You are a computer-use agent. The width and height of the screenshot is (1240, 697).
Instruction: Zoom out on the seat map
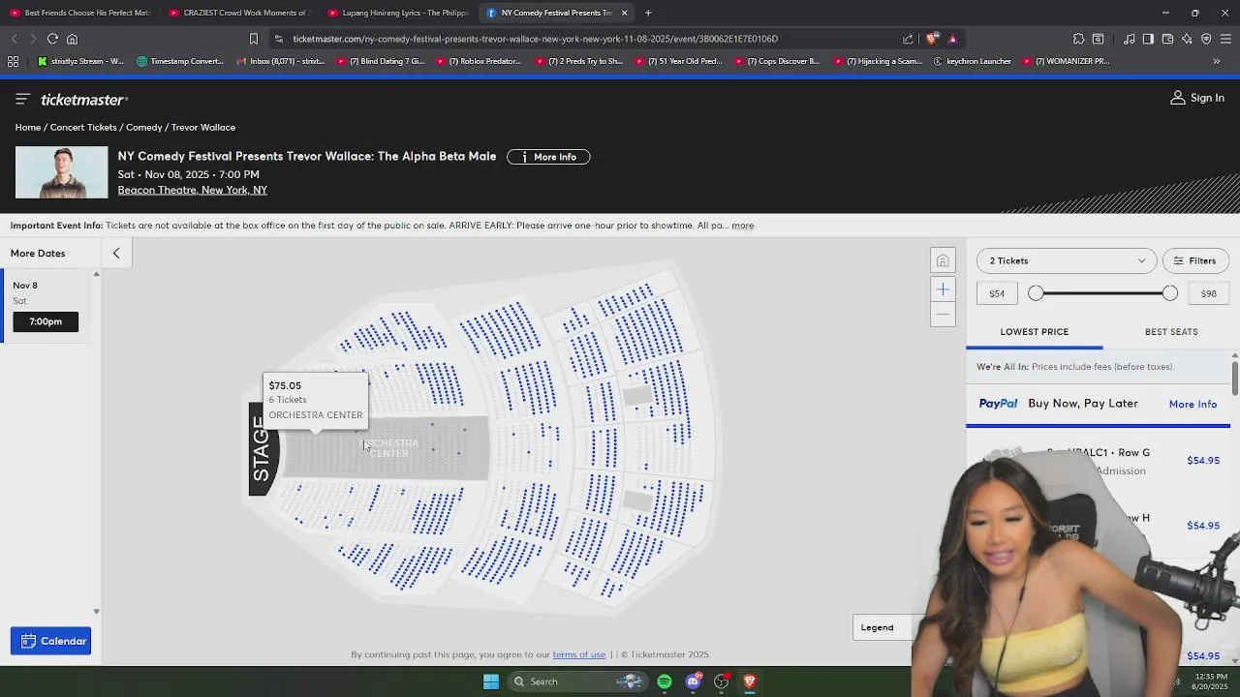(x=943, y=314)
